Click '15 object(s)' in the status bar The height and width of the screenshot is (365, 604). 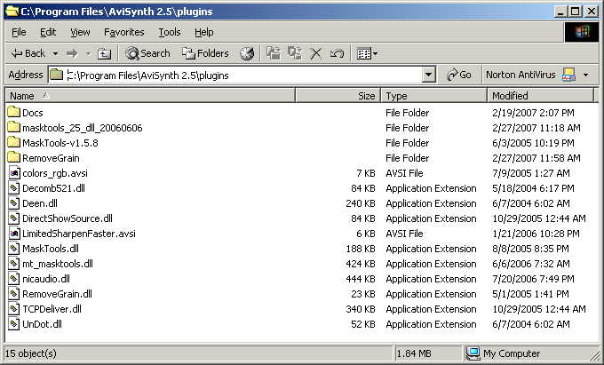tap(30, 353)
